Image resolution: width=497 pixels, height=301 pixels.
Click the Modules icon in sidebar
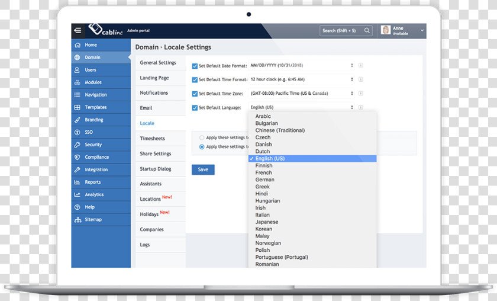pyautogui.click(x=78, y=82)
